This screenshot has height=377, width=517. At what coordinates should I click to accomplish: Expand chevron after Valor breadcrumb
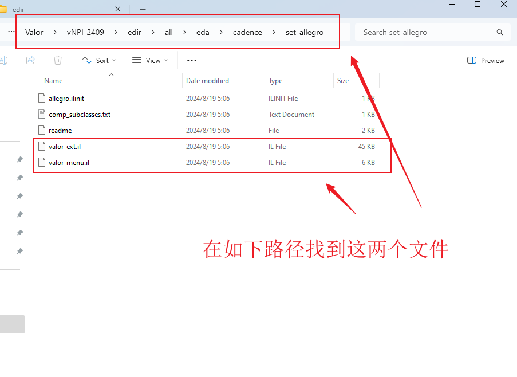pyautogui.click(x=55, y=32)
